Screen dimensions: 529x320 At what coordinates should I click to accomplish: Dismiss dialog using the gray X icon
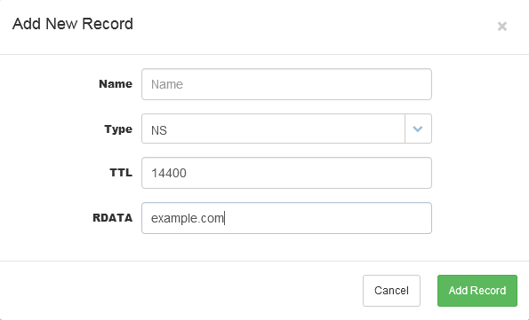[x=502, y=27]
